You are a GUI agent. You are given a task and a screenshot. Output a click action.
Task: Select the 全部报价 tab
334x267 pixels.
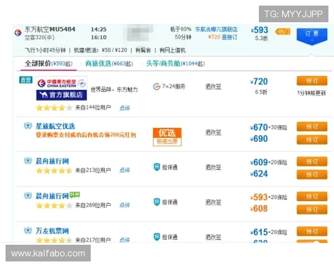(x=48, y=63)
